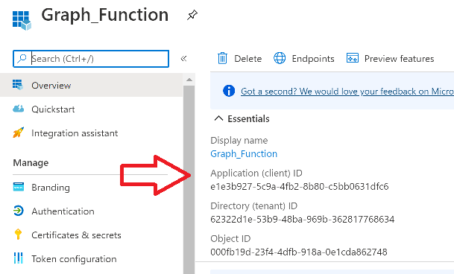Click the Integration assistant rocket icon
The width and height of the screenshot is (454, 274).
coord(18,133)
